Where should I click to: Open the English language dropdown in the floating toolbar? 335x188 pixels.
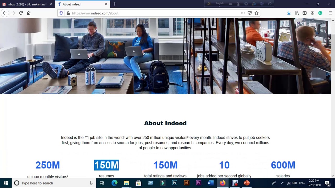[x=220, y=4]
